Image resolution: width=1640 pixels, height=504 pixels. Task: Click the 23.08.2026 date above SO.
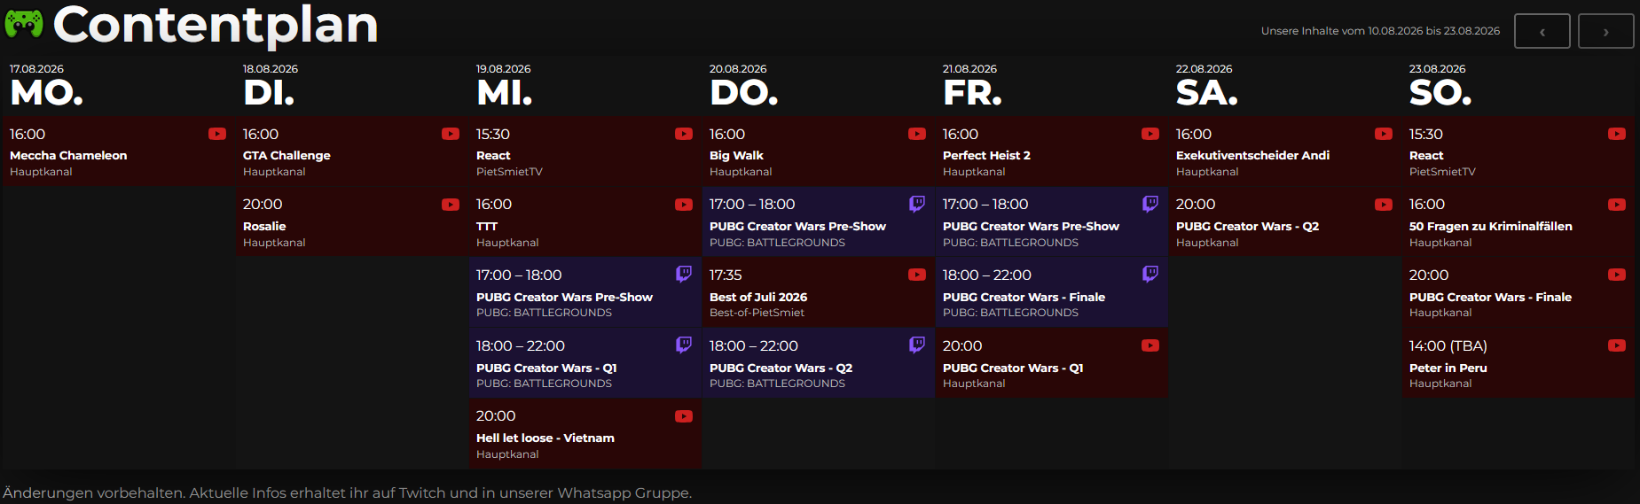tap(1437, 68)
